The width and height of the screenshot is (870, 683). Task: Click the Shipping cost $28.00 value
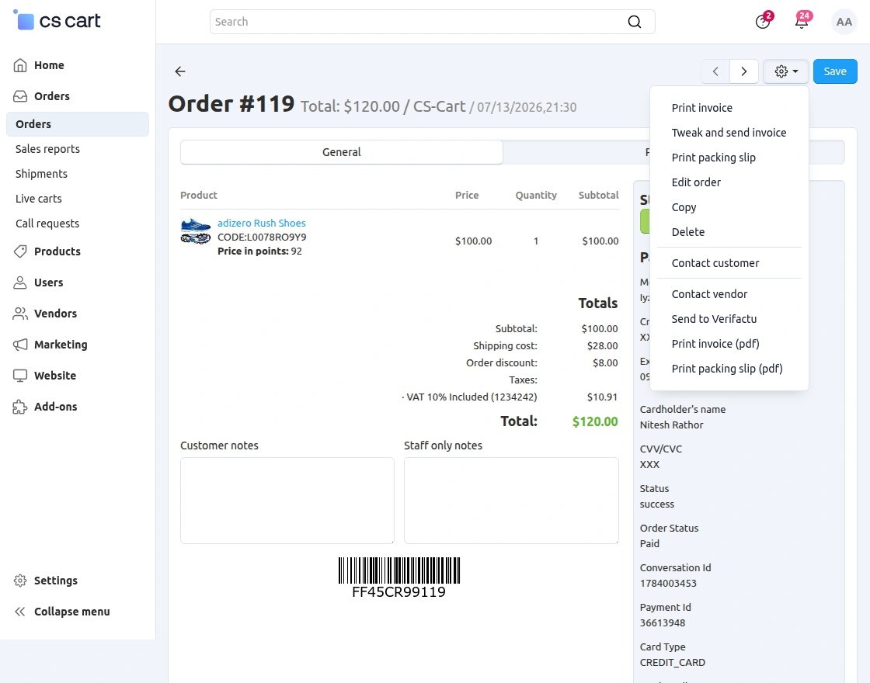tap(602, 346)
